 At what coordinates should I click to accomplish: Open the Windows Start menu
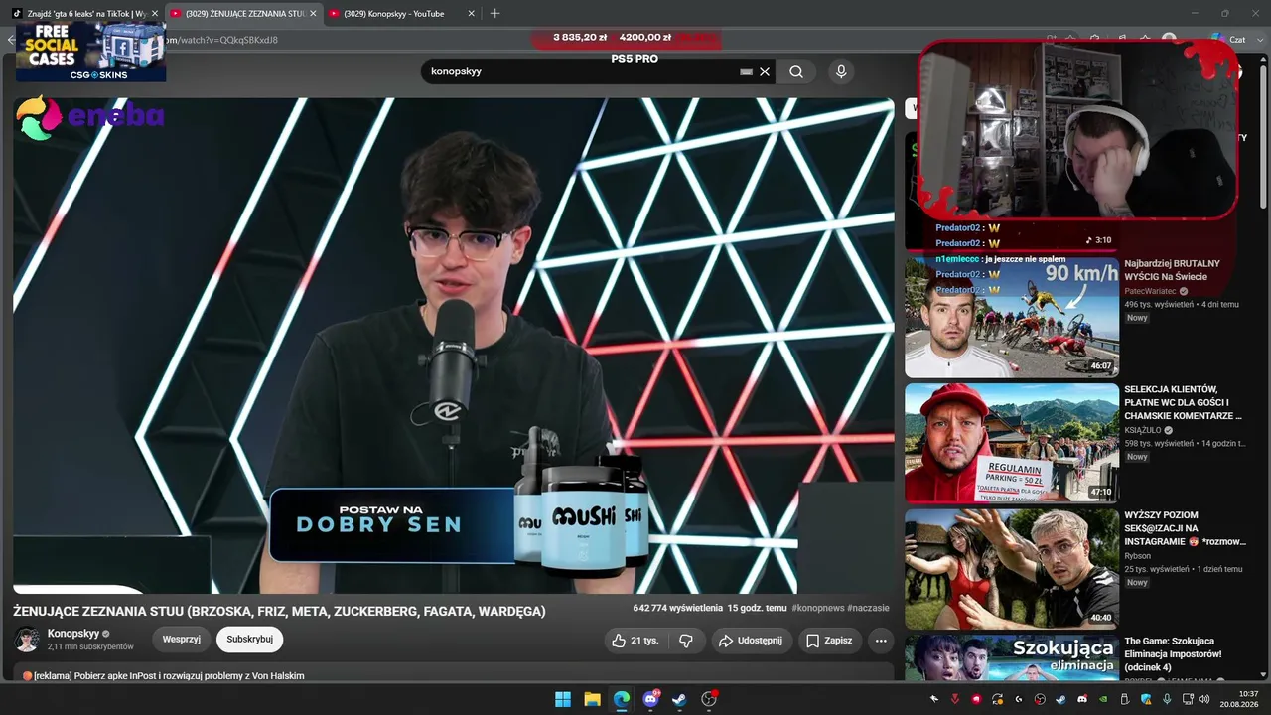[x=563, y=699]
